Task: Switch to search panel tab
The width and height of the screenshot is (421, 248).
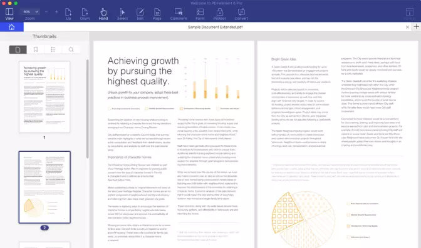Action: 71,49
